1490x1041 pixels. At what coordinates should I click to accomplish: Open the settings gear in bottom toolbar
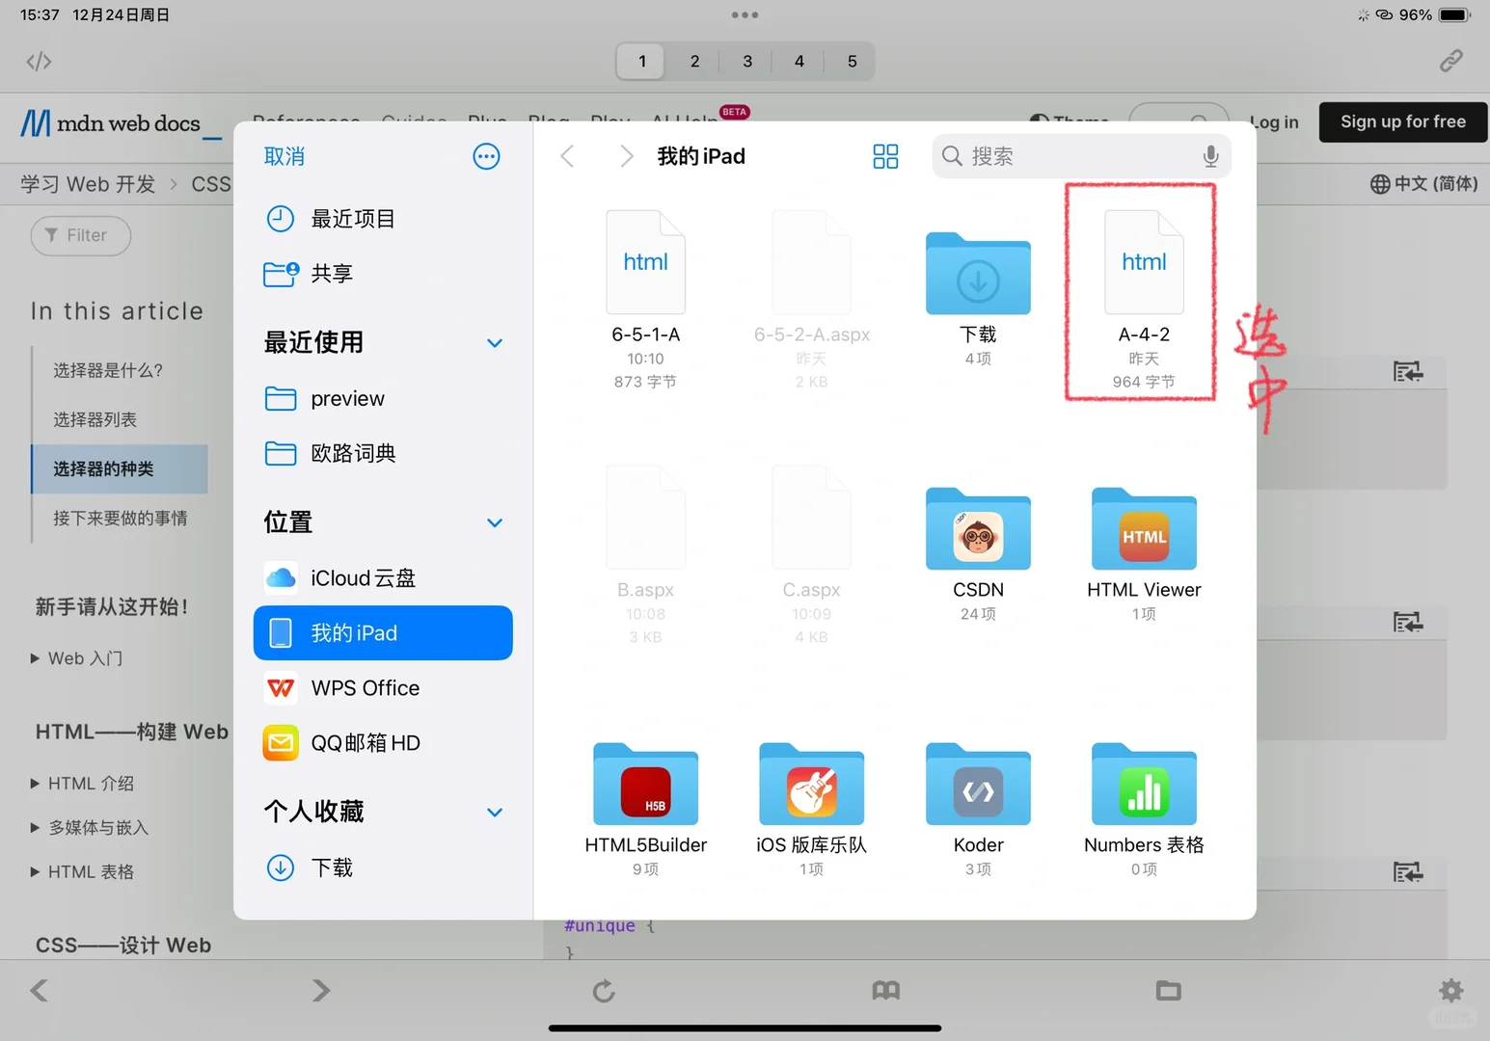click(1450, 990)
